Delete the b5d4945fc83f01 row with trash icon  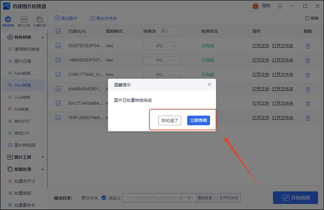pos(308,89)
